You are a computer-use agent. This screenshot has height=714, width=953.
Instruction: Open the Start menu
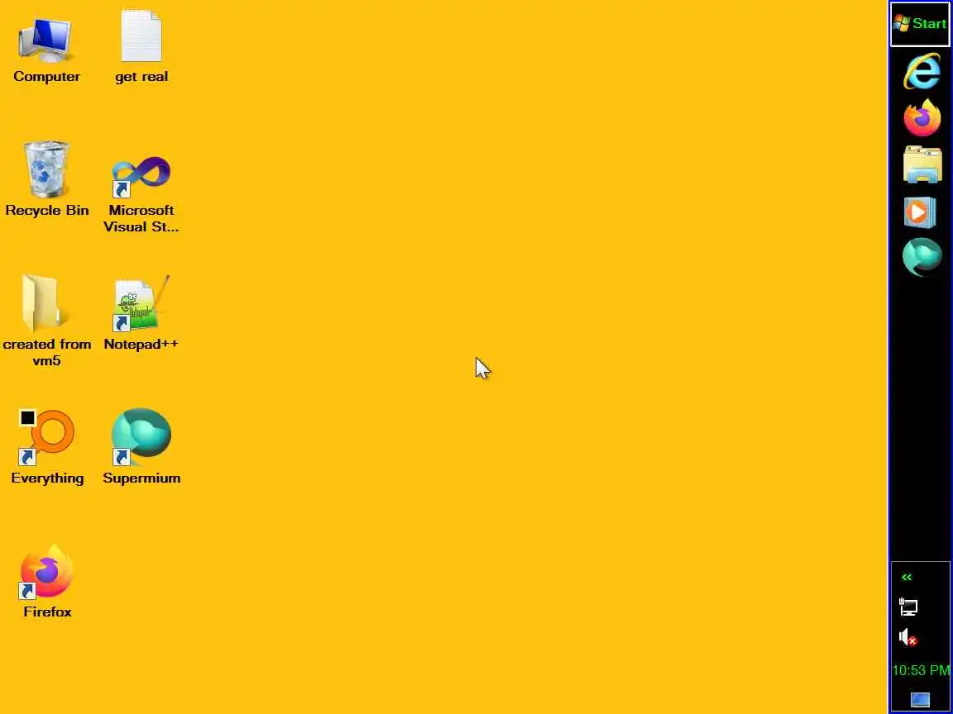pyautogui.click(x=920, y=24)
